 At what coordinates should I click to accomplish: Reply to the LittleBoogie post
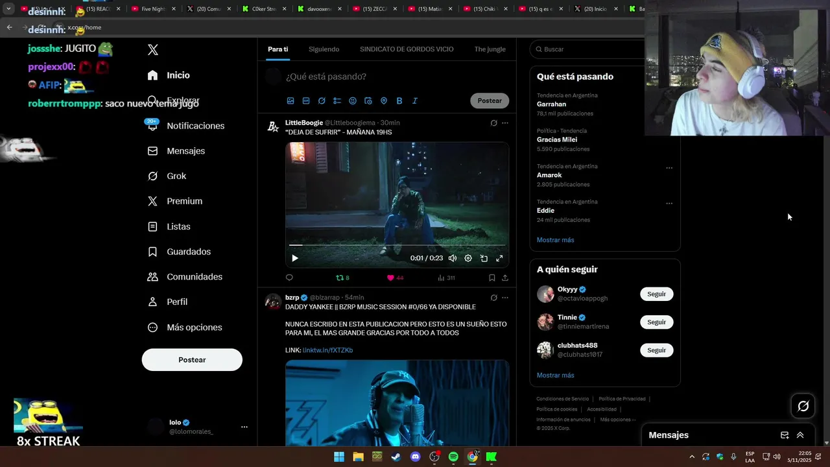289,278
